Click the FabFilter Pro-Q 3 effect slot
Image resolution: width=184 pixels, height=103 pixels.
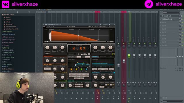(169, 19)
